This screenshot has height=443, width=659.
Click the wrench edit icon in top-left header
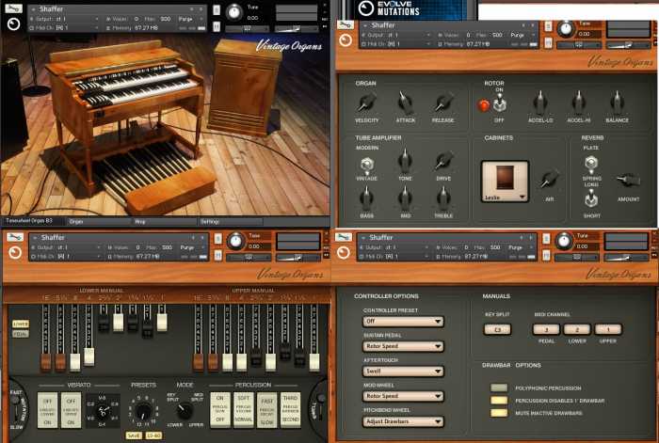(13, 8)
